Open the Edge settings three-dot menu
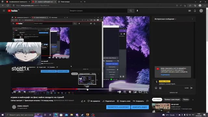 [205, 6]
